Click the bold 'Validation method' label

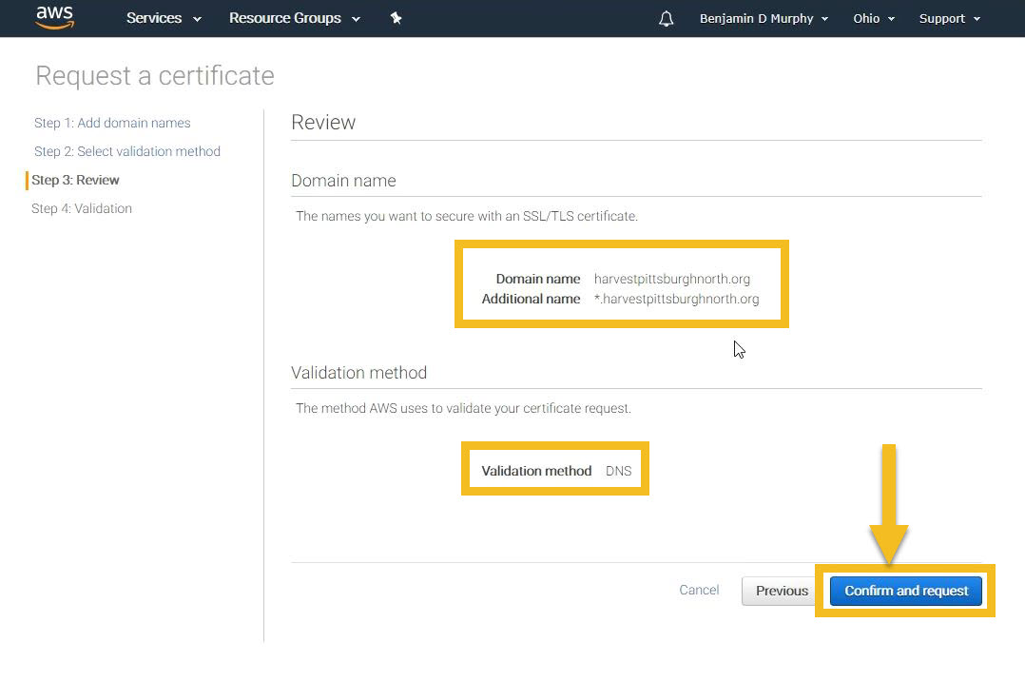pos(536,471)
